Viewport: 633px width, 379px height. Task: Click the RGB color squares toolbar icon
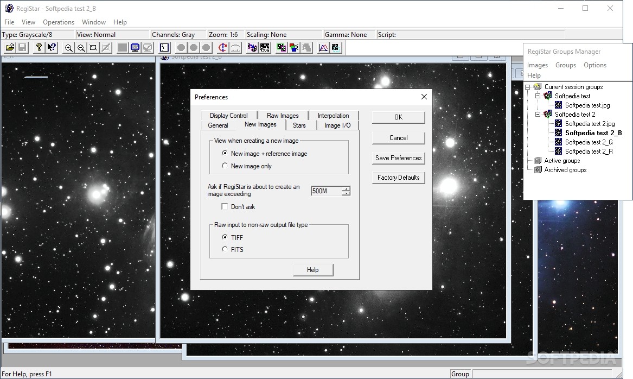[294, 48]
